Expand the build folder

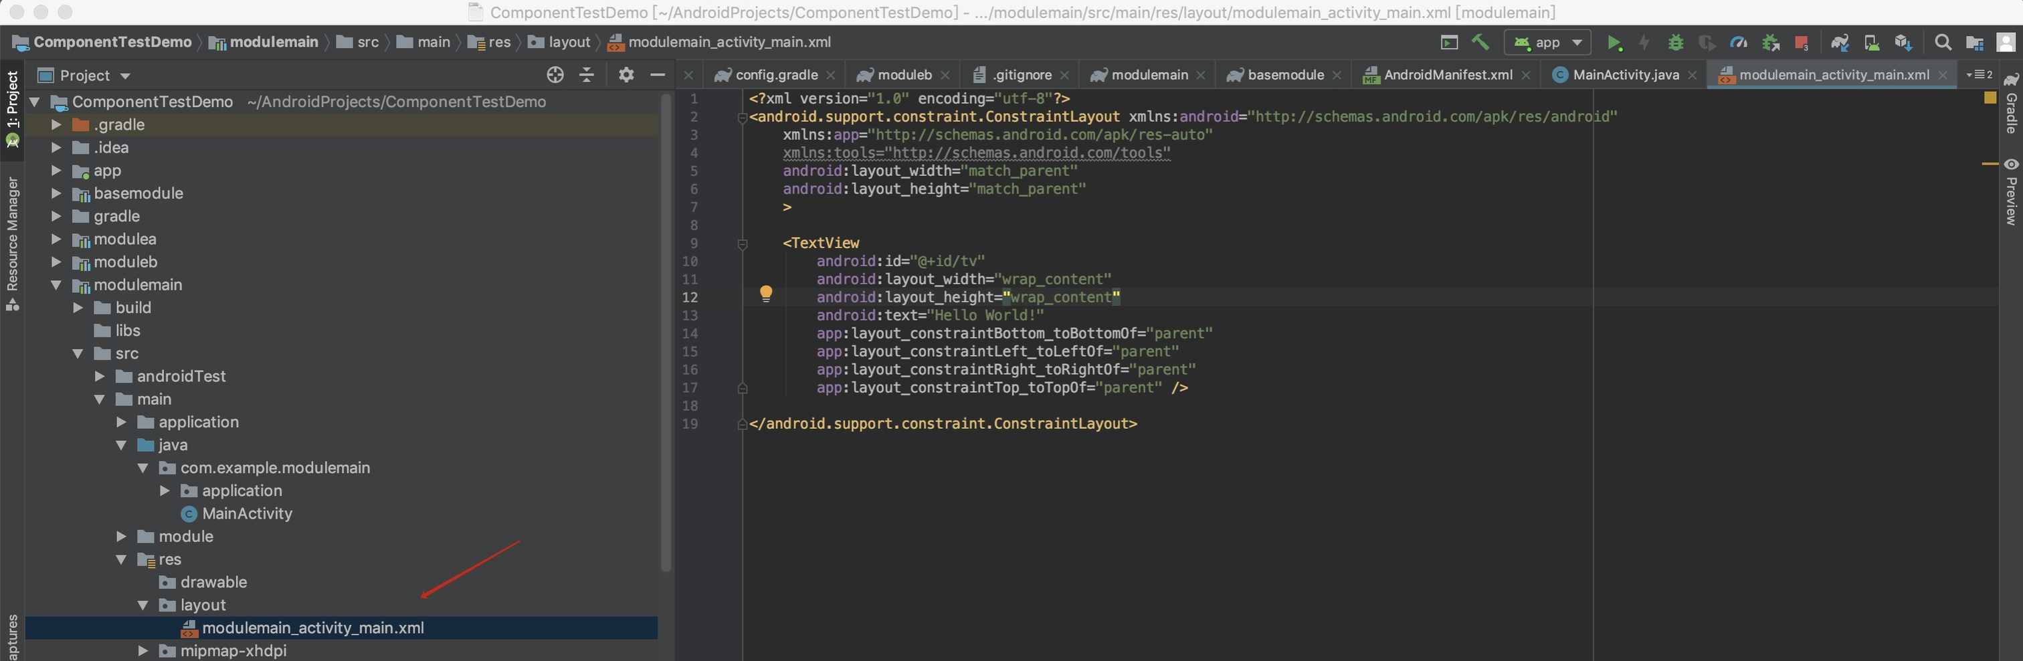click(x=78, y=308)
